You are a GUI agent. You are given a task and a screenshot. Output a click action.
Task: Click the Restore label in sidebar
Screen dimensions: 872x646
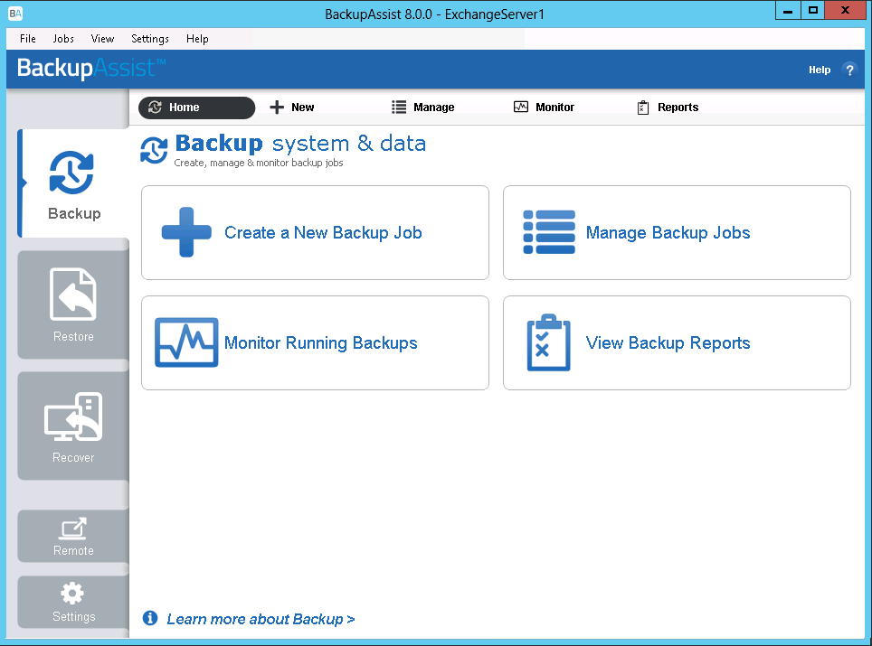(73, 336)
